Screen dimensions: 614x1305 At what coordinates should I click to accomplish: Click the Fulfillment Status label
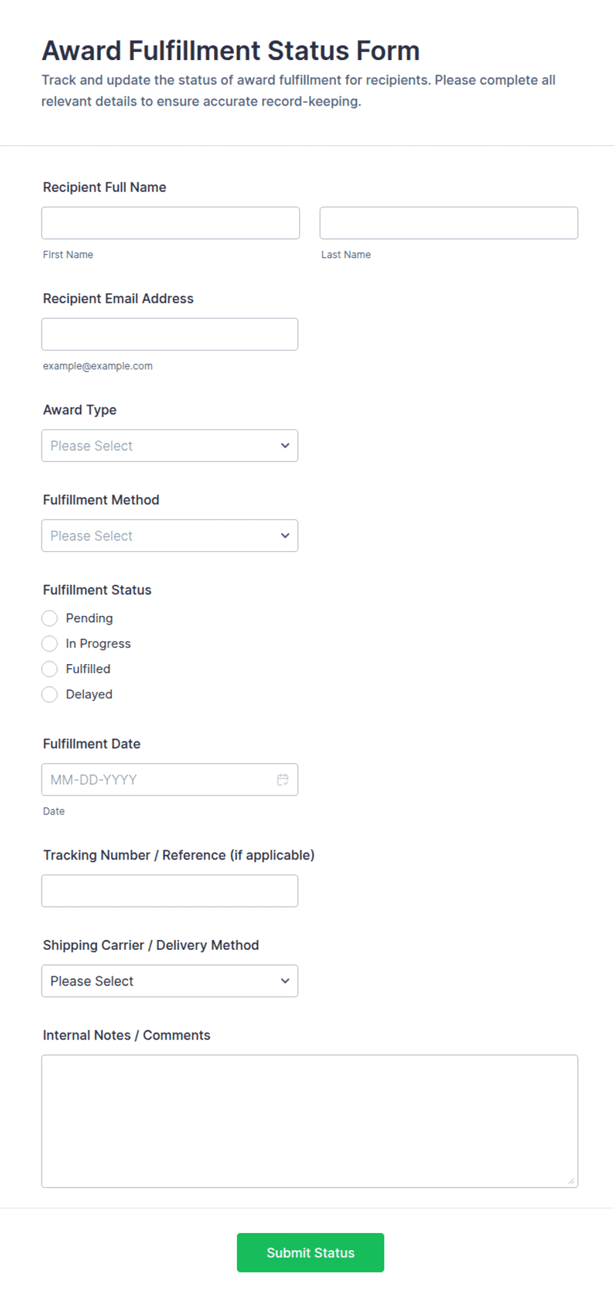pos(97,590)
